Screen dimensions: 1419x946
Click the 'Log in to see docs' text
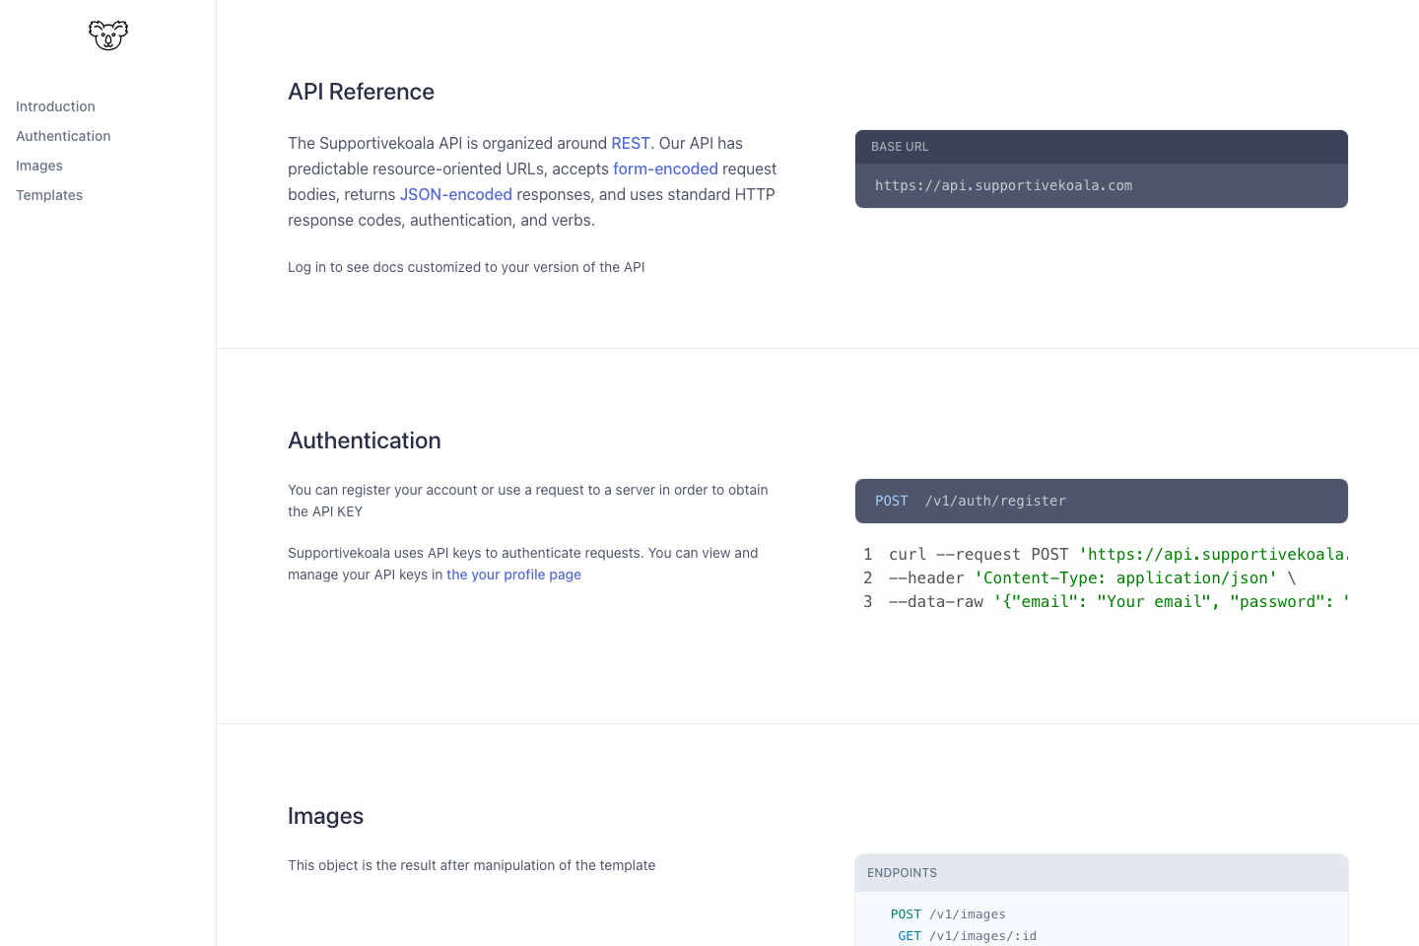pyautogui.click(x=466, y=267)
